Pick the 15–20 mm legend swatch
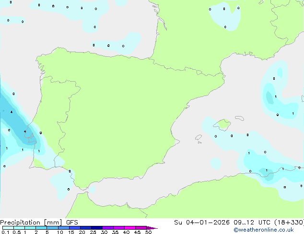Image resolution: width=304 pixels, height=234 pixels. tap(75, 228)
